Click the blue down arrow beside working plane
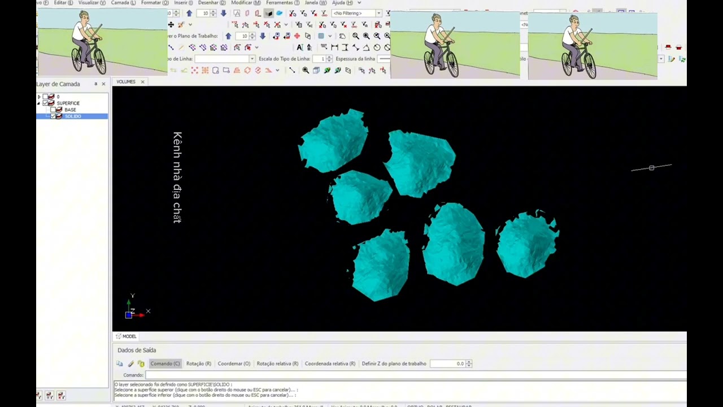This screenshot has width=723, height=407. coord(263,36)
